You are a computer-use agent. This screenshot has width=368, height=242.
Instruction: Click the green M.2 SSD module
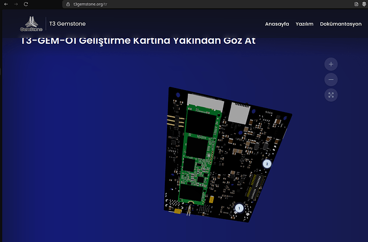[199, 155]
